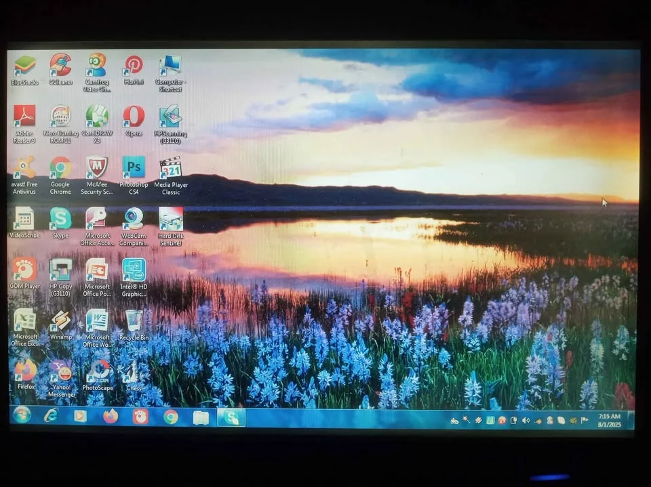Click the avast! Free Antivirus icon
Image resolution: width=651 pixels, height=487 pixels.
[24, 175]
